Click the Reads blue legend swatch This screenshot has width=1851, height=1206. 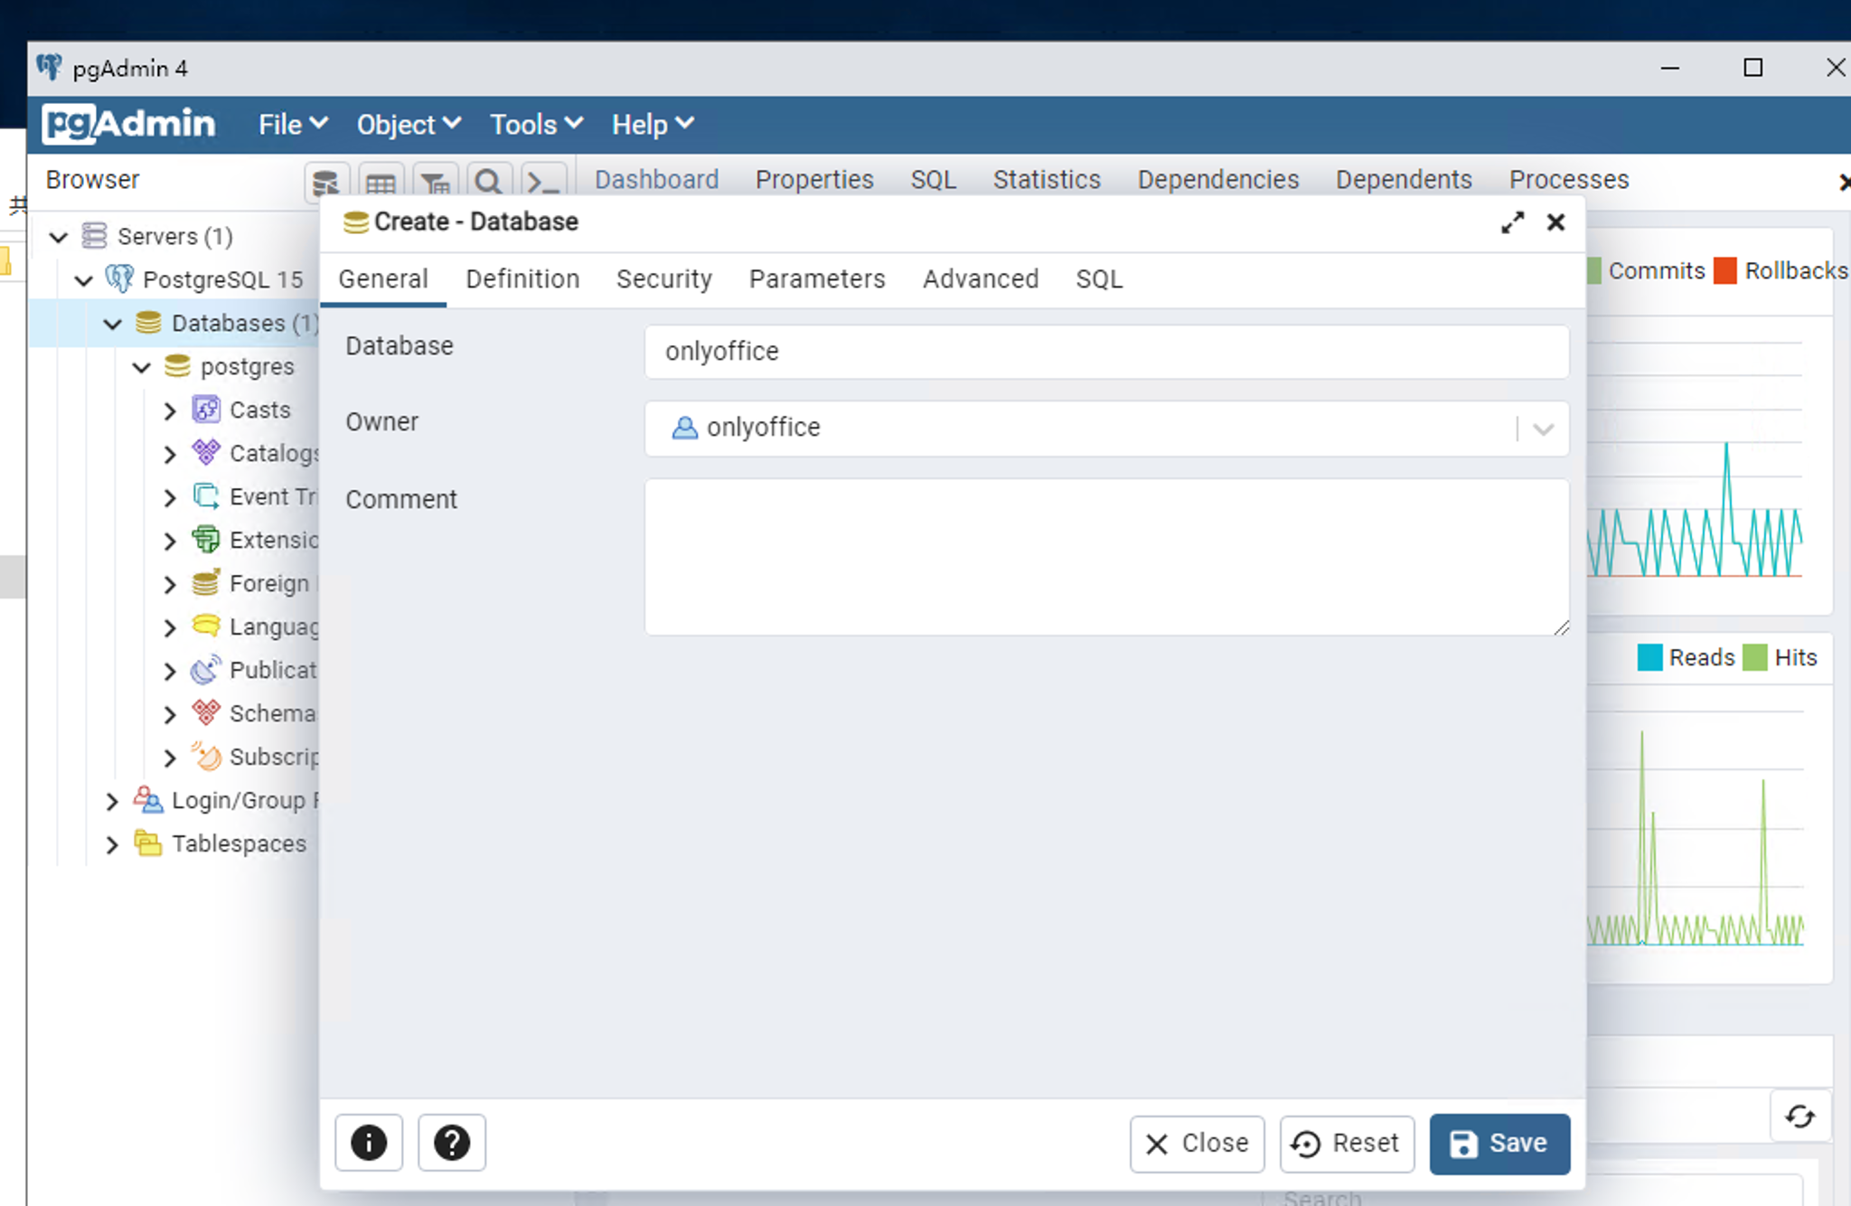(x=1649, y=657)
